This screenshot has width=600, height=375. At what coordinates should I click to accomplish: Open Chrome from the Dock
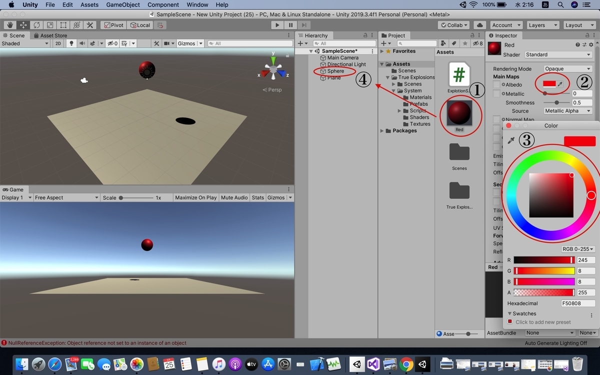click(405, 363)
